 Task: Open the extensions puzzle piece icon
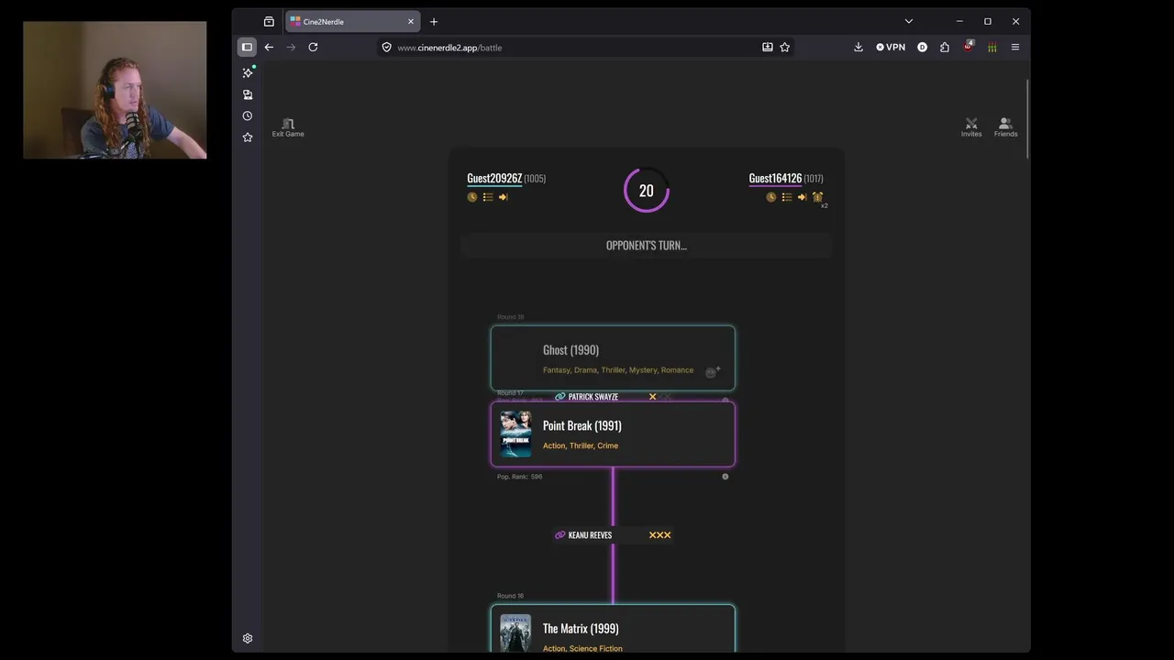(945, 47)
